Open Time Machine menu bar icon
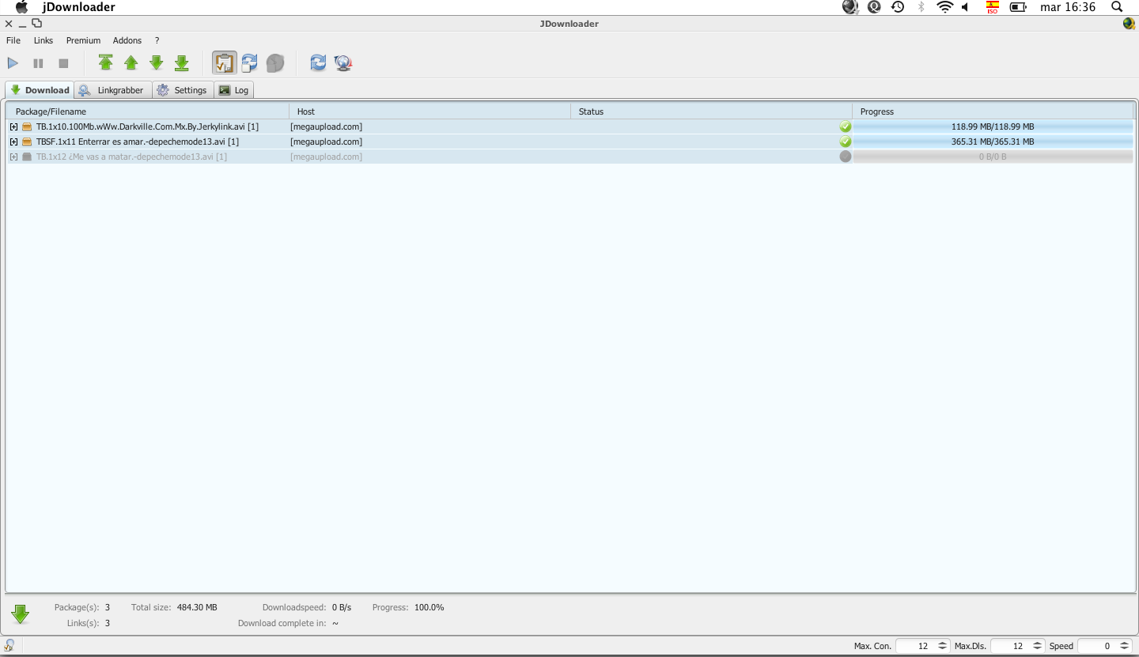This screenshot has height=657, width=1139. 897,7
